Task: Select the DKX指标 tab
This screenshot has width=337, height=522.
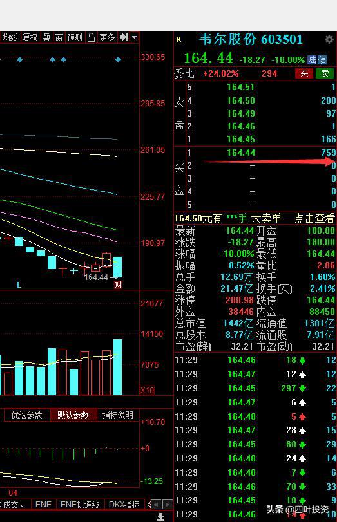Action: (124, 505)
